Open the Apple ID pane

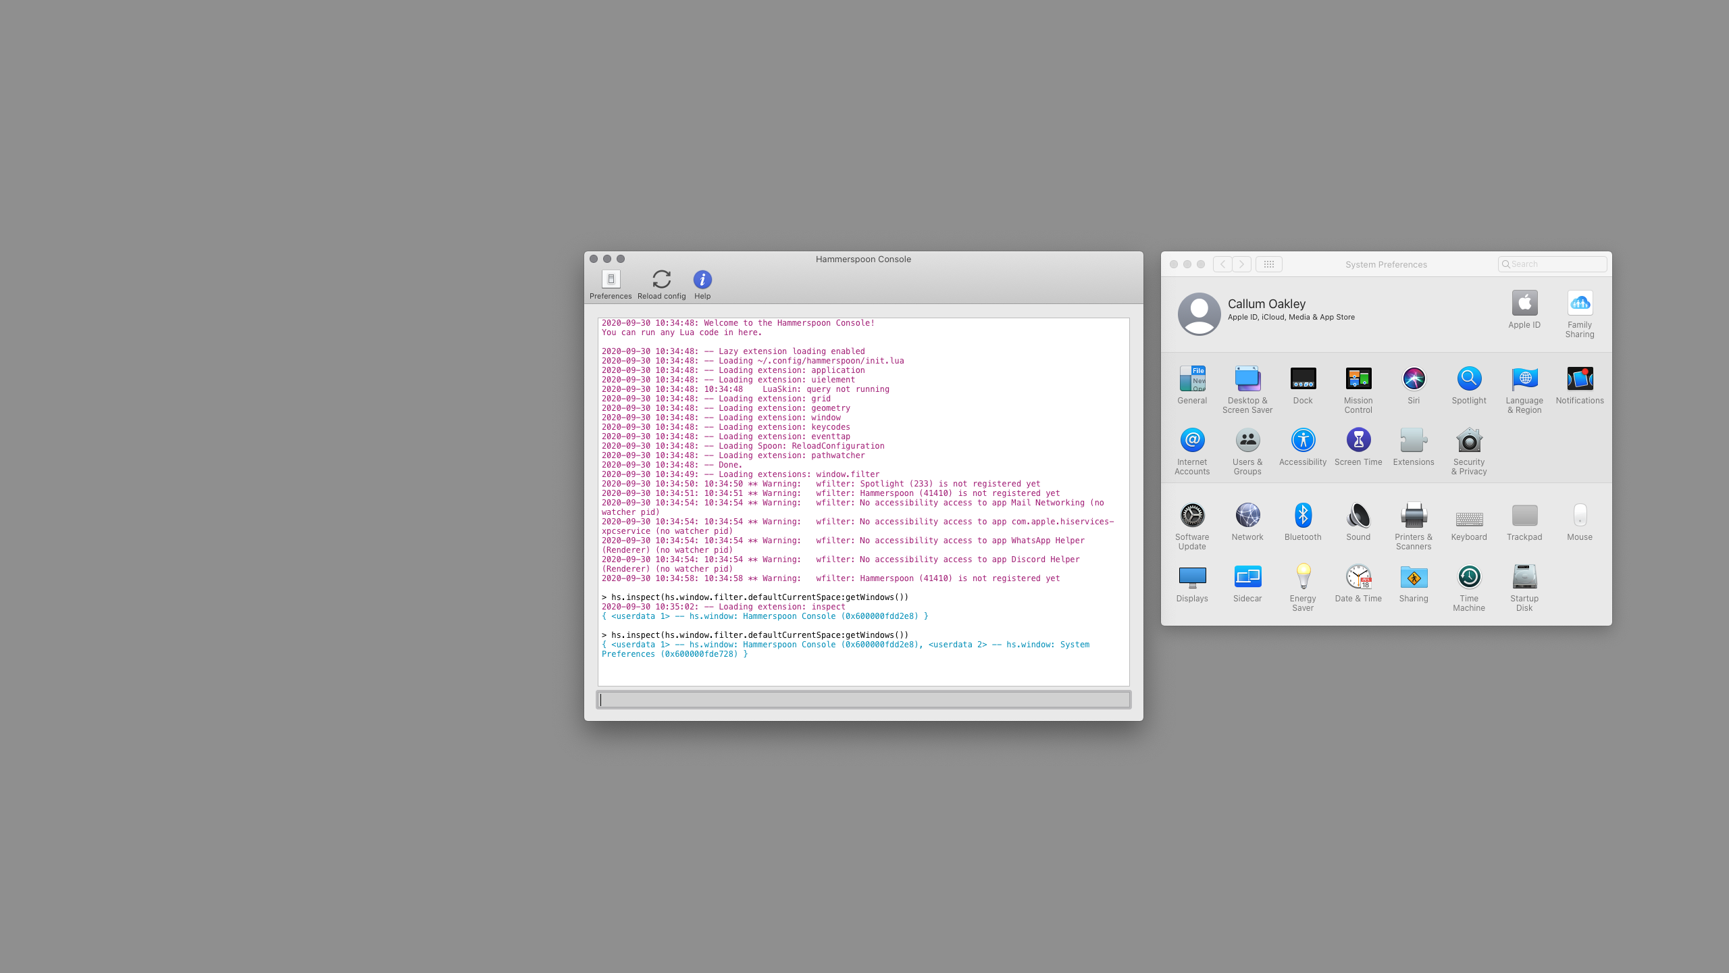point(1524,309)
